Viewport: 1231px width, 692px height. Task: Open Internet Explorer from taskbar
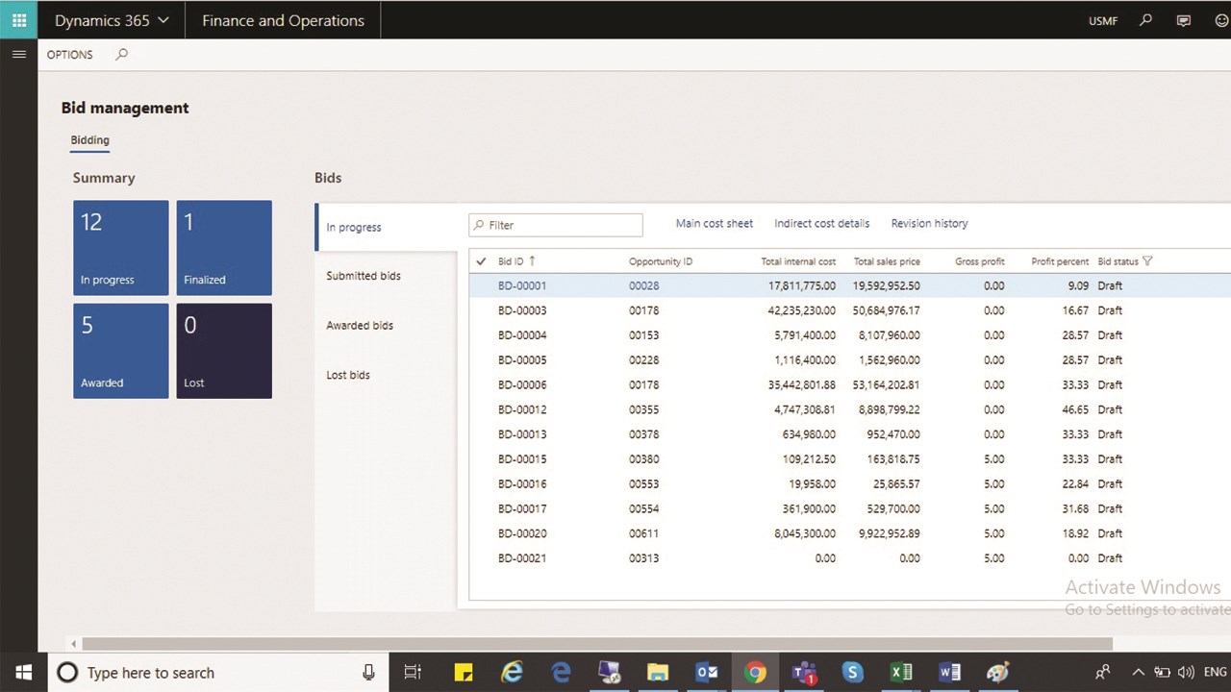(x=512, y=673)
